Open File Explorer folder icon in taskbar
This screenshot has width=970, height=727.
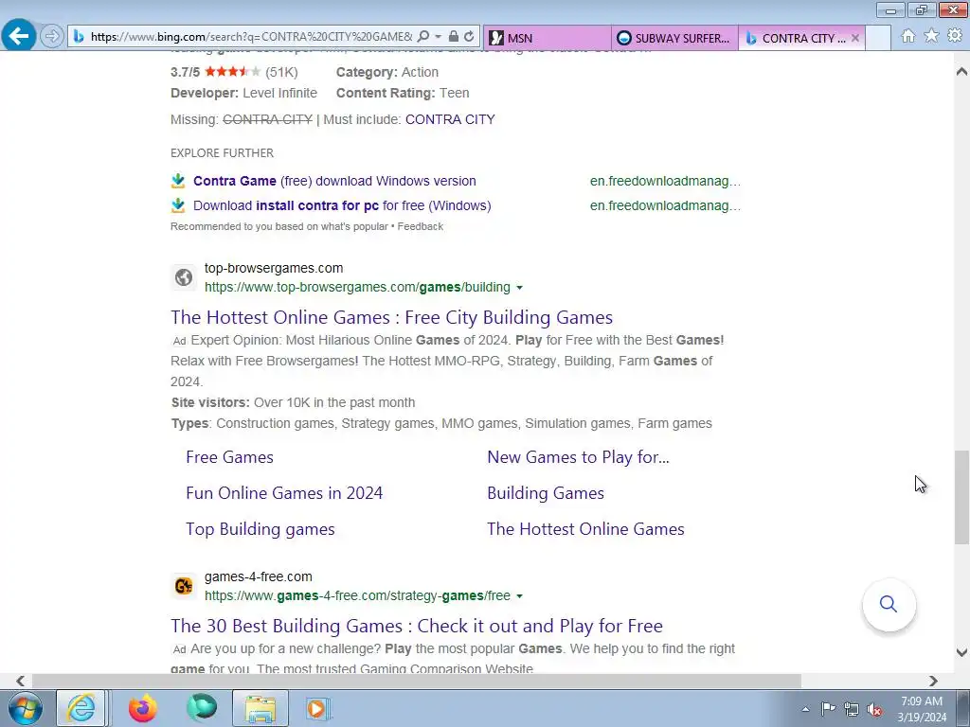(260, 708)
